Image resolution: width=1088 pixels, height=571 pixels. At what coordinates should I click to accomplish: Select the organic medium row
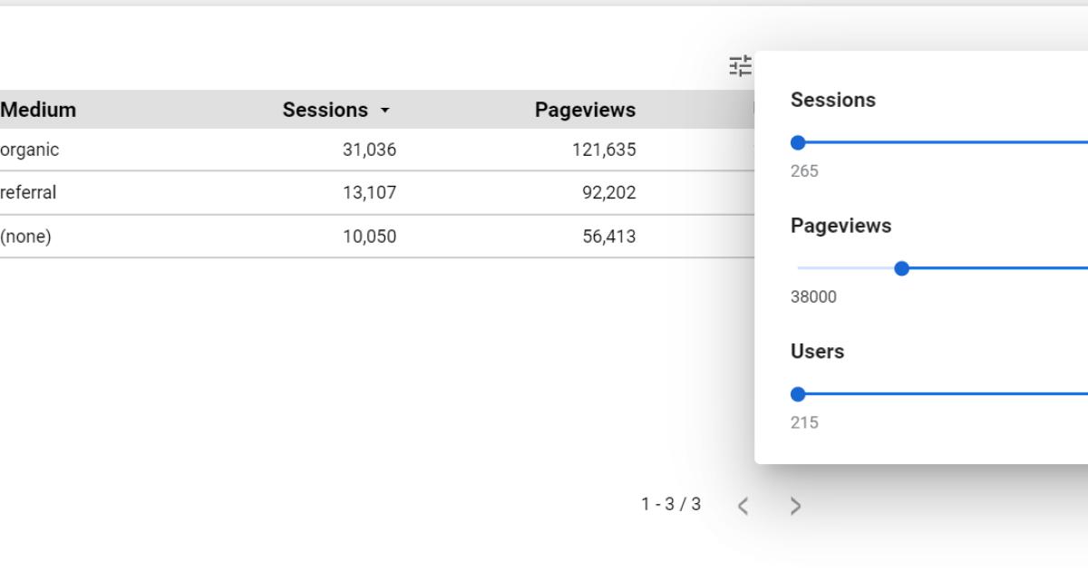30,150
